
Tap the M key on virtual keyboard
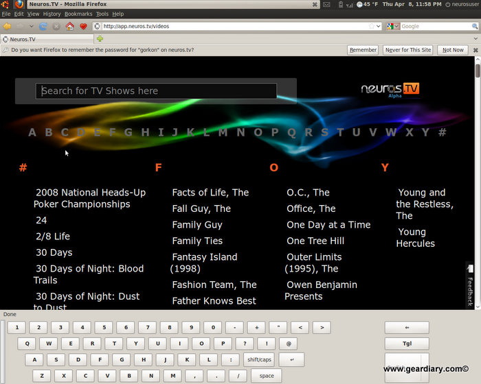[x=172, y=376]
